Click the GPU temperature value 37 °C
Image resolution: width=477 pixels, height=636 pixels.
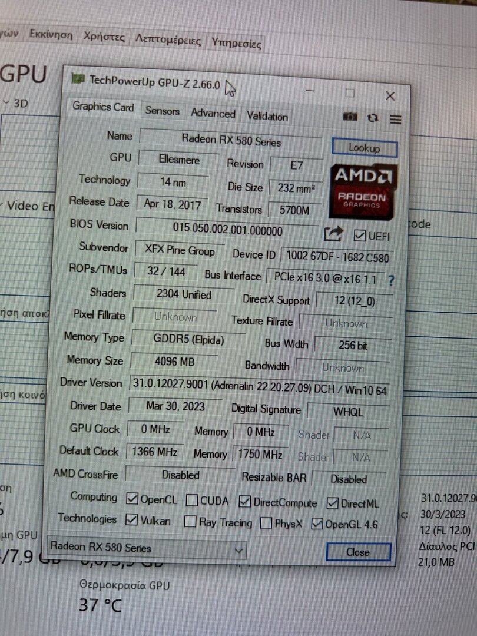coord(100,605)
